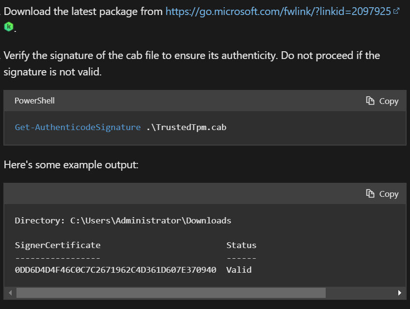This screenshot has height=309, width=410.
Task: Click the PowerShell language label
Action: click(x=34, y=101)
